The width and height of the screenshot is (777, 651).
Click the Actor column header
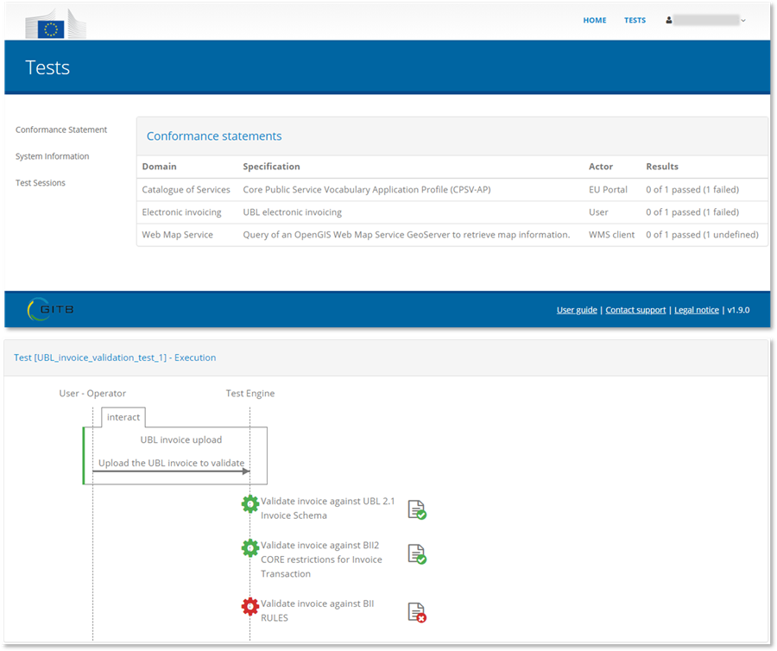point(601,167)
